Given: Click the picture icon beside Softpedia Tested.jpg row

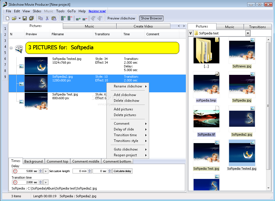Looking at the screenshot, I should 22,66.
